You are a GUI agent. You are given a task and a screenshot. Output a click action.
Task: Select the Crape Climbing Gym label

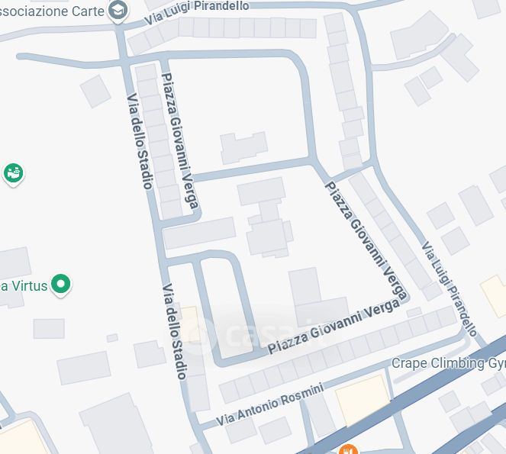coord(449,364)
